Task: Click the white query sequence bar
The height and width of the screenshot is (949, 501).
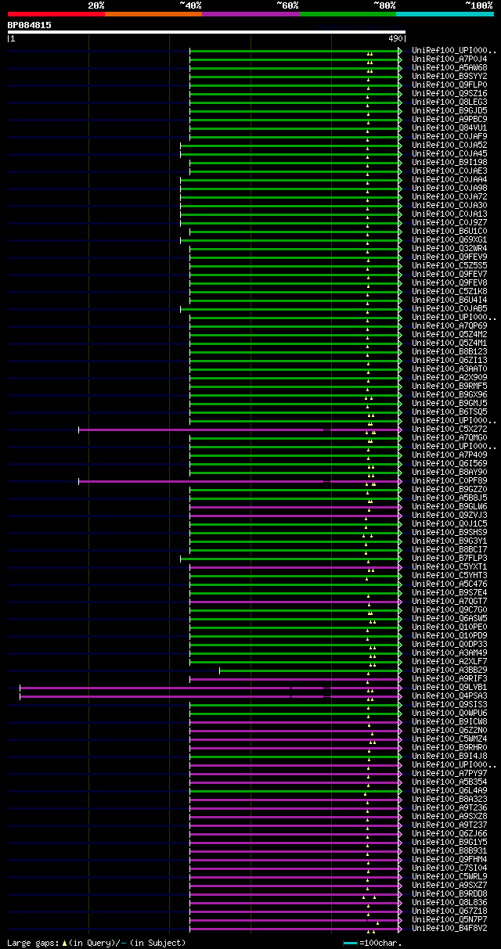Action: 207,32
